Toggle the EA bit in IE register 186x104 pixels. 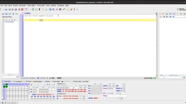click(x=60, y=96)
